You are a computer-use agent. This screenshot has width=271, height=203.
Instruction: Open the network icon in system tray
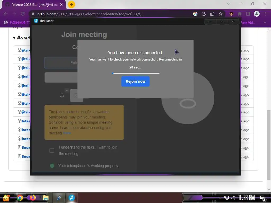click(227, 198)
